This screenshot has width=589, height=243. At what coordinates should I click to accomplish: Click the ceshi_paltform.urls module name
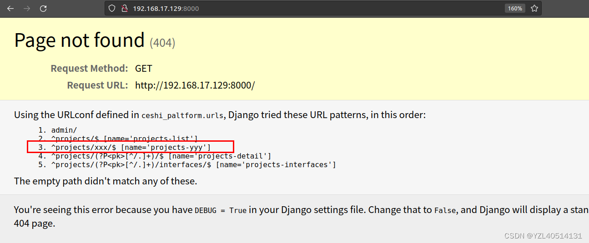click(x=182, y=115)
